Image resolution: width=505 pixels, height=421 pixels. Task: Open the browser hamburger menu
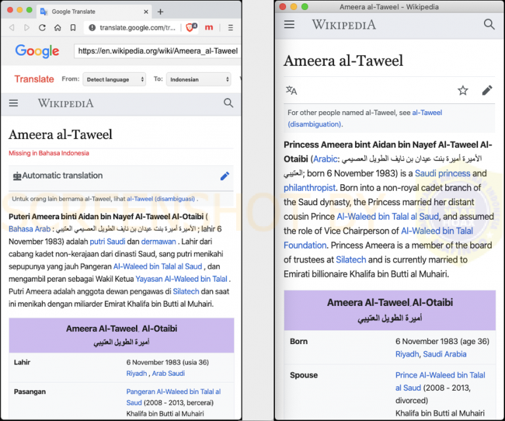pos(231,28)
